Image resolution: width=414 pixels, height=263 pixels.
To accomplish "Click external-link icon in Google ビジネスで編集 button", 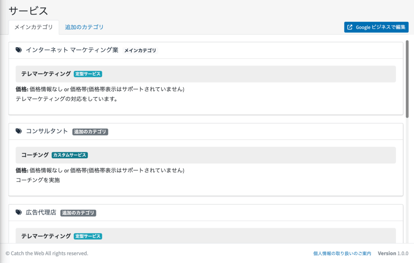I will (x=350, y=28).
